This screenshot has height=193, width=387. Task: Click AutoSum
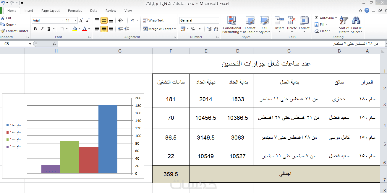(326, 18)
